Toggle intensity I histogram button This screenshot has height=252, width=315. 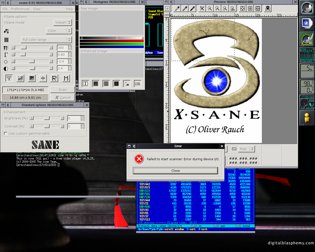click(x=85, y=83)
